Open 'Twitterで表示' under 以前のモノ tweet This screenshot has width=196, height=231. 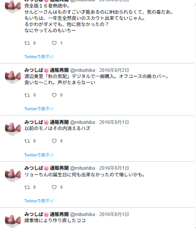39,155
